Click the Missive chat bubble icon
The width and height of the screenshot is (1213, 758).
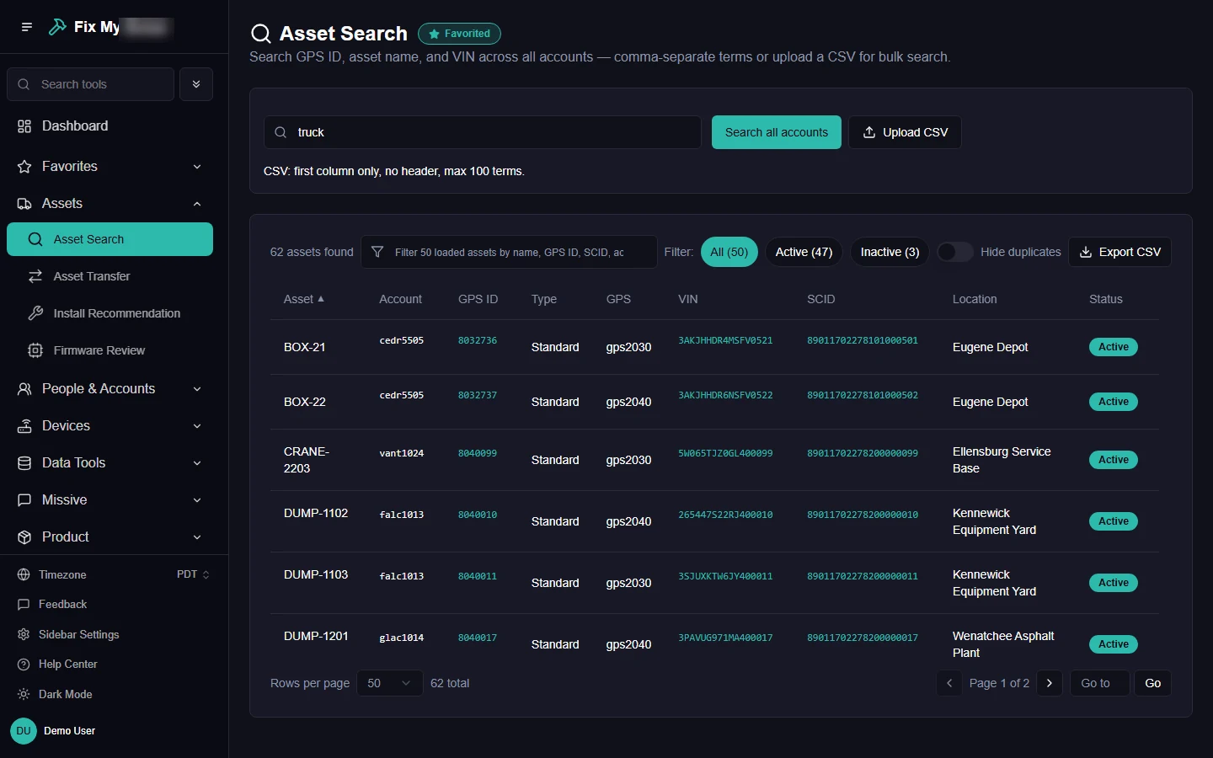click(24, 500)
